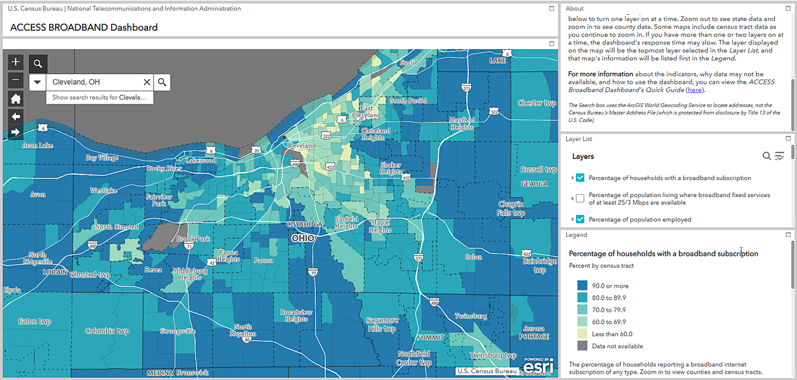
Task: Expand the broadband subscription layer details
Action: 572,178
